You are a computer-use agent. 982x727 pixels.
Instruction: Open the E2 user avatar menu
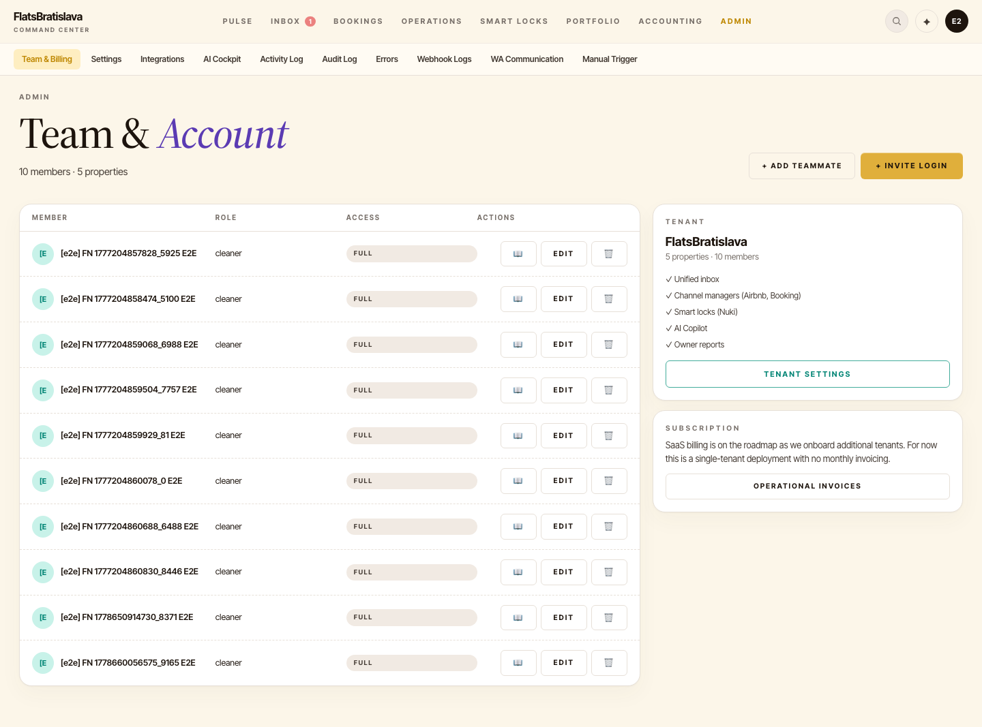957,21
